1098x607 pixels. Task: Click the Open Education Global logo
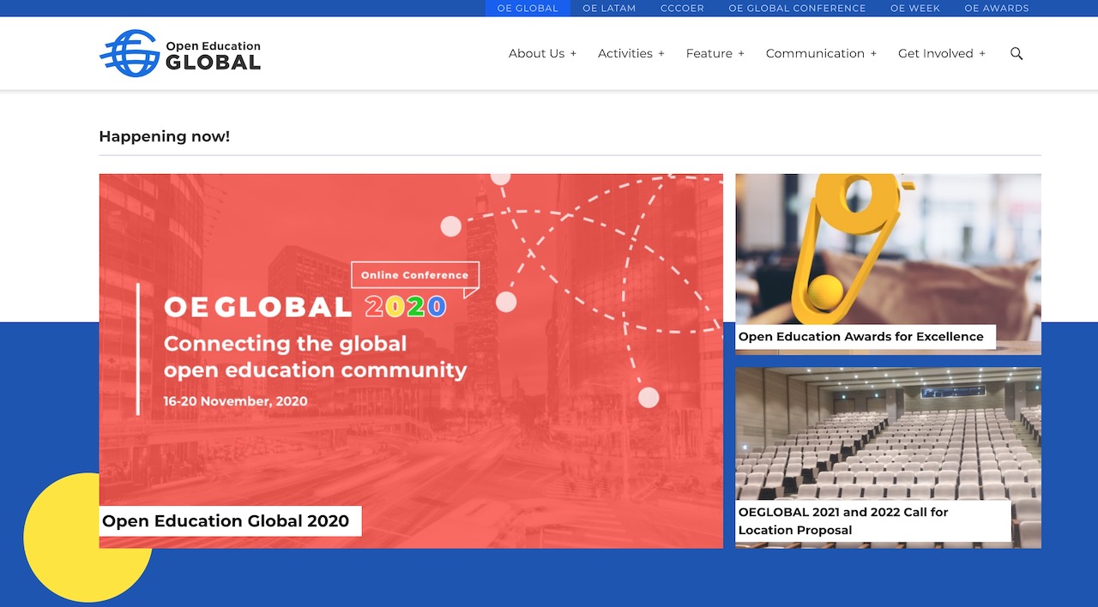[180, 53]
